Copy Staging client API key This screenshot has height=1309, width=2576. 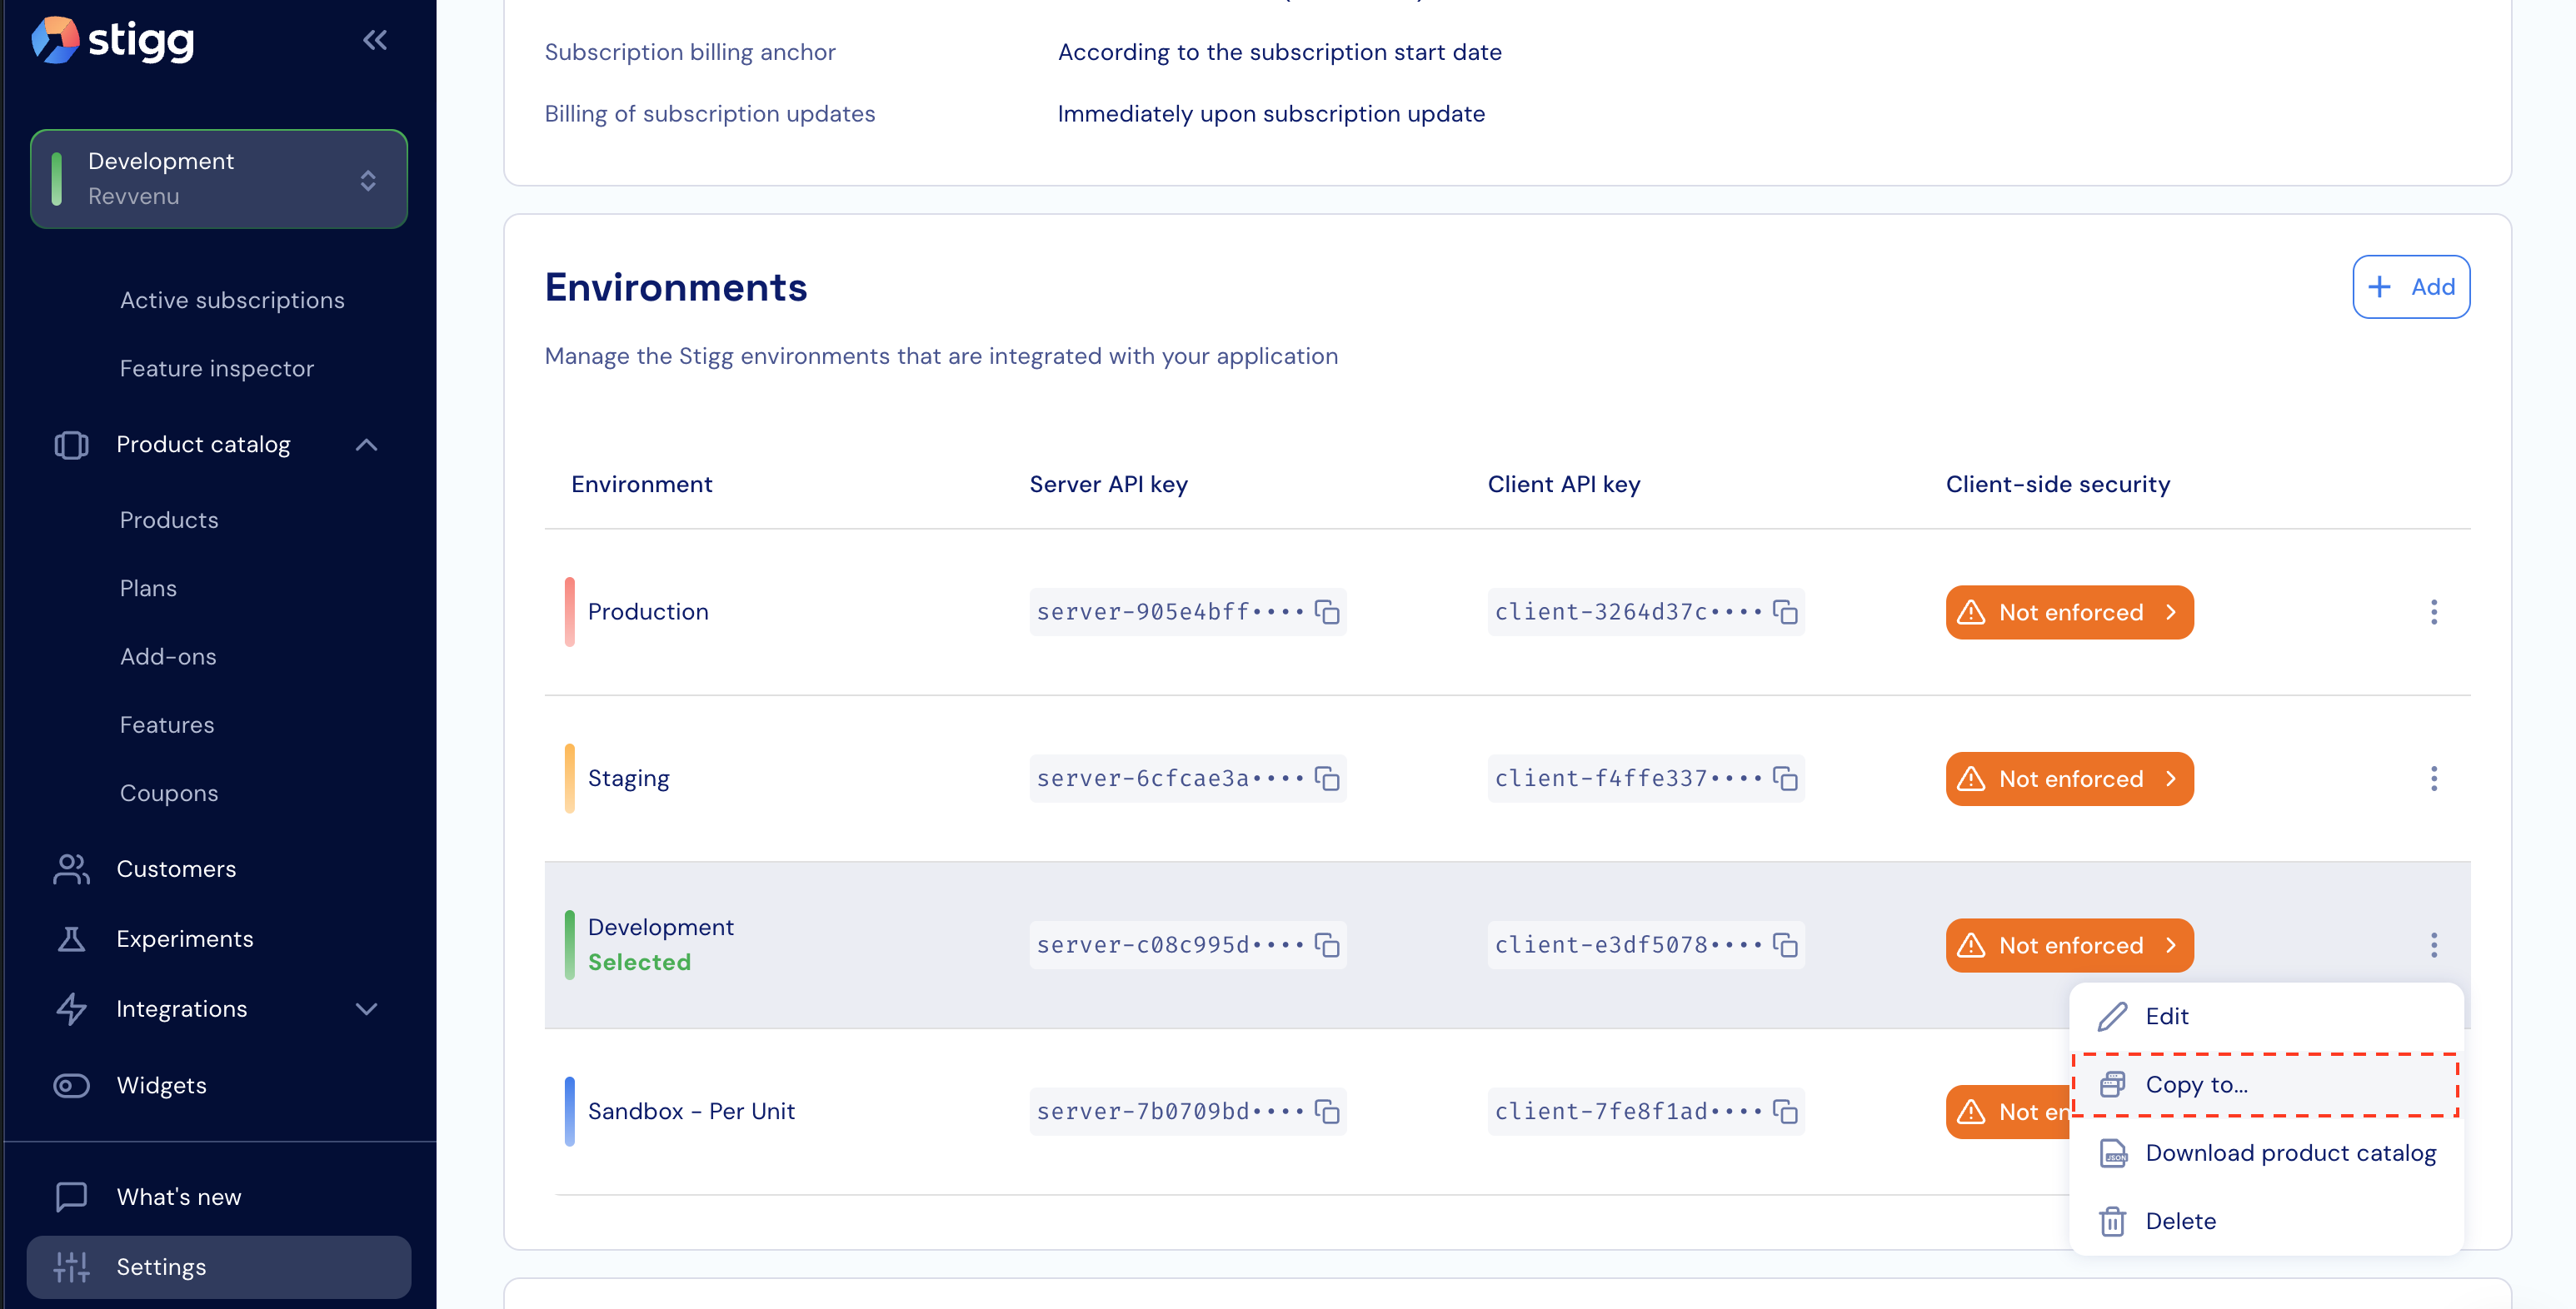pos(1785,779)
